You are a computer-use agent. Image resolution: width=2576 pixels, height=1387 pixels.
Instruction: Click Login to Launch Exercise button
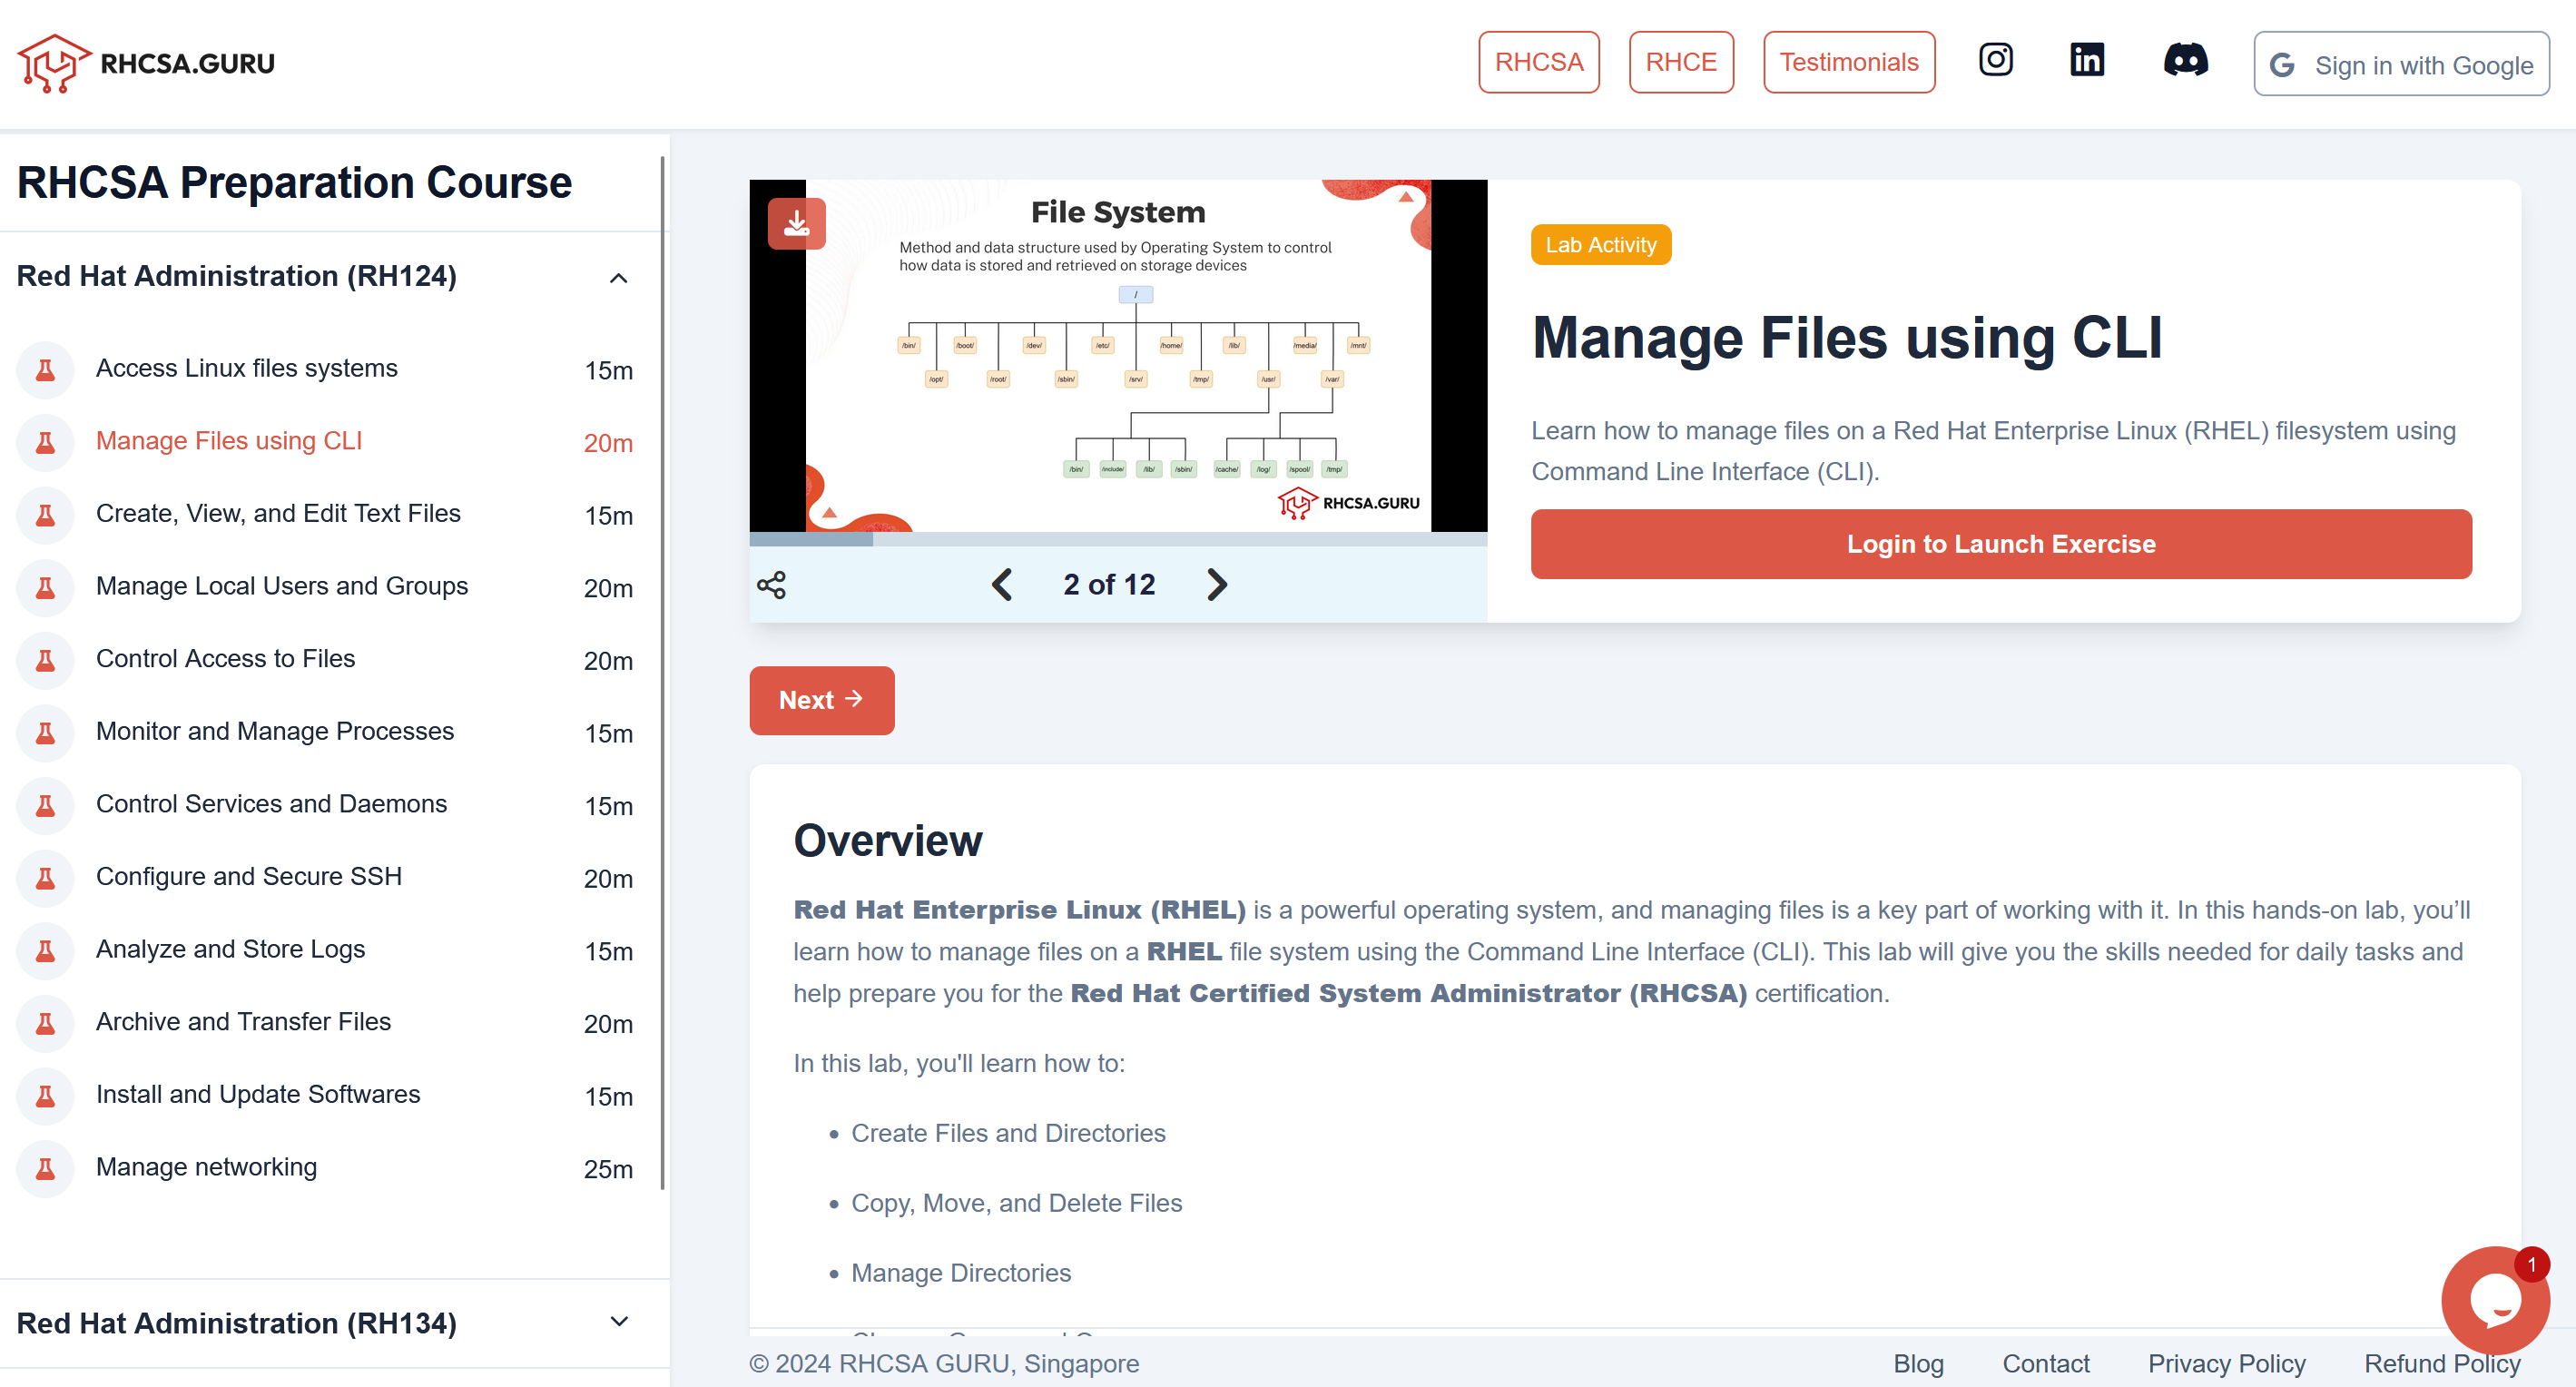(x=2000, y=544)
